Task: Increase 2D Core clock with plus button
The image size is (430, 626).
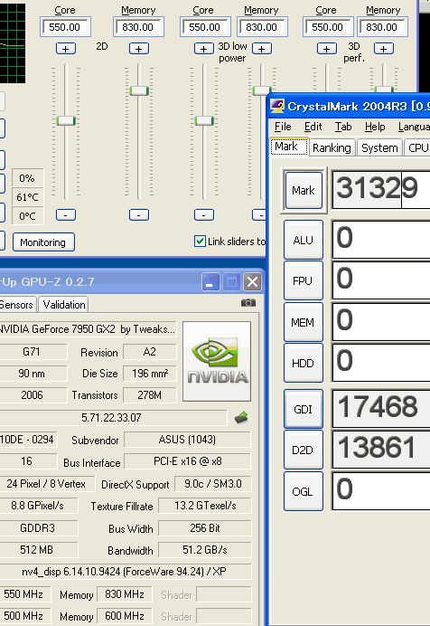Action: (x=66, y=49)
